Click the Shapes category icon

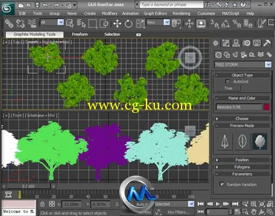click(x=227, y=55)
